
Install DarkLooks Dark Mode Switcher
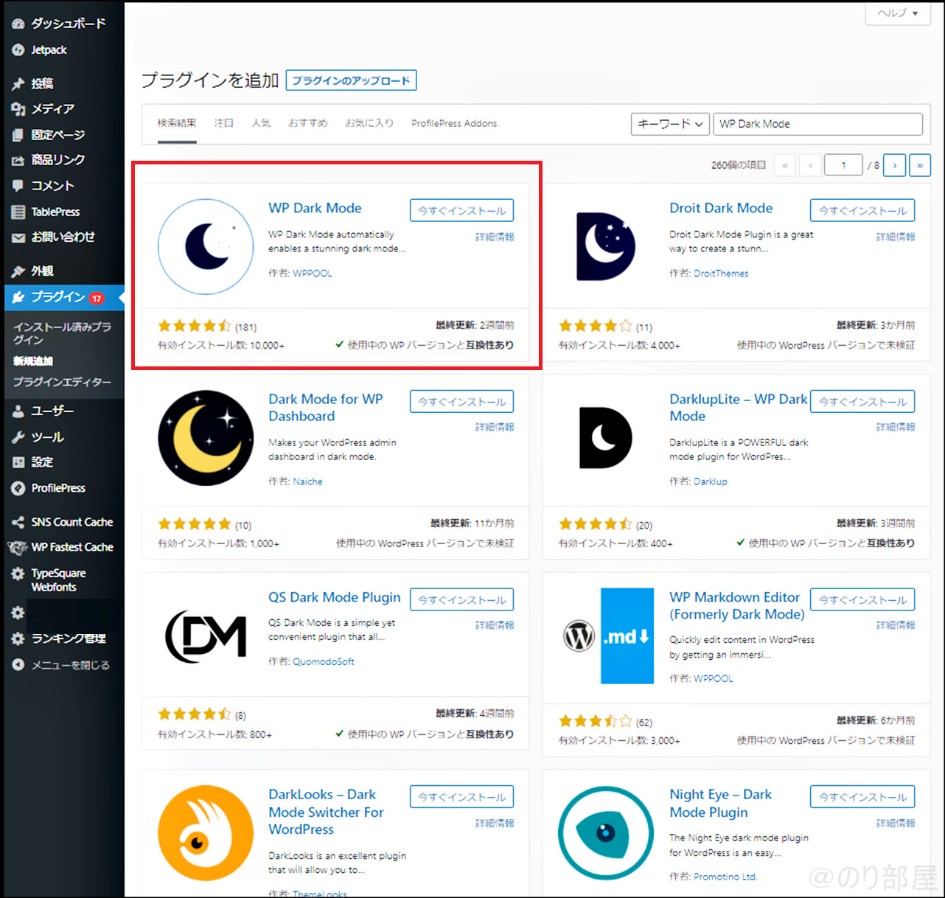461,796
